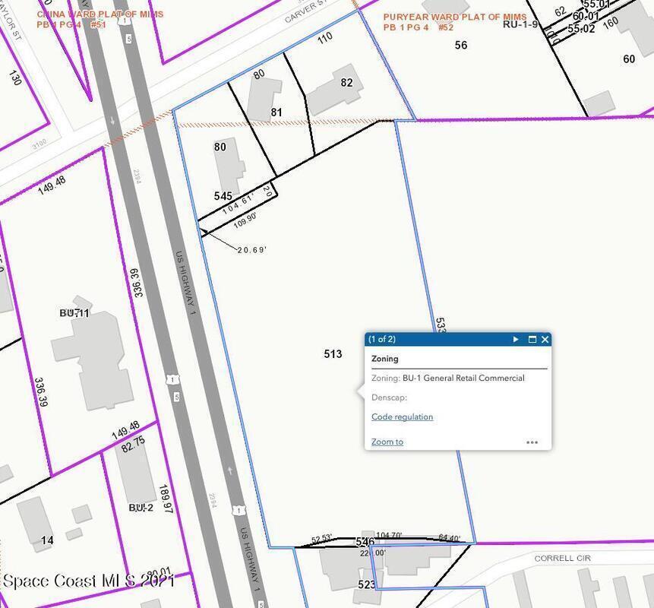Click the Correll Cir street label
The image size is (654, 608).
[x=562, y=559]
